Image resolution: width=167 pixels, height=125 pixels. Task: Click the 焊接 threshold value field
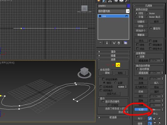(155, 78)
